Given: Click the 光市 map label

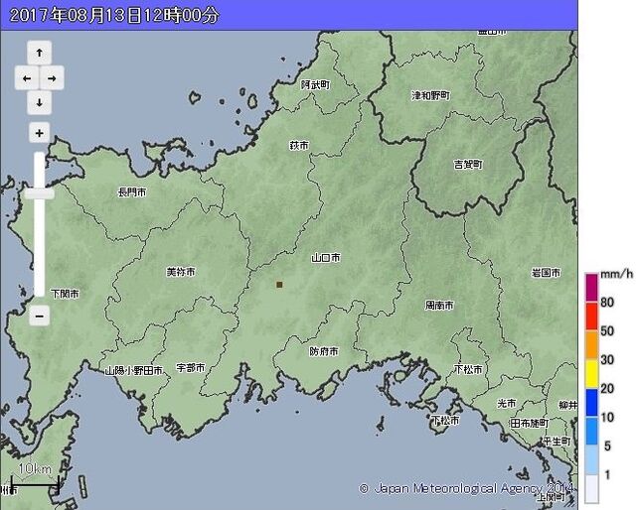Looking at the screenshot, I should [x=507, y=404].
